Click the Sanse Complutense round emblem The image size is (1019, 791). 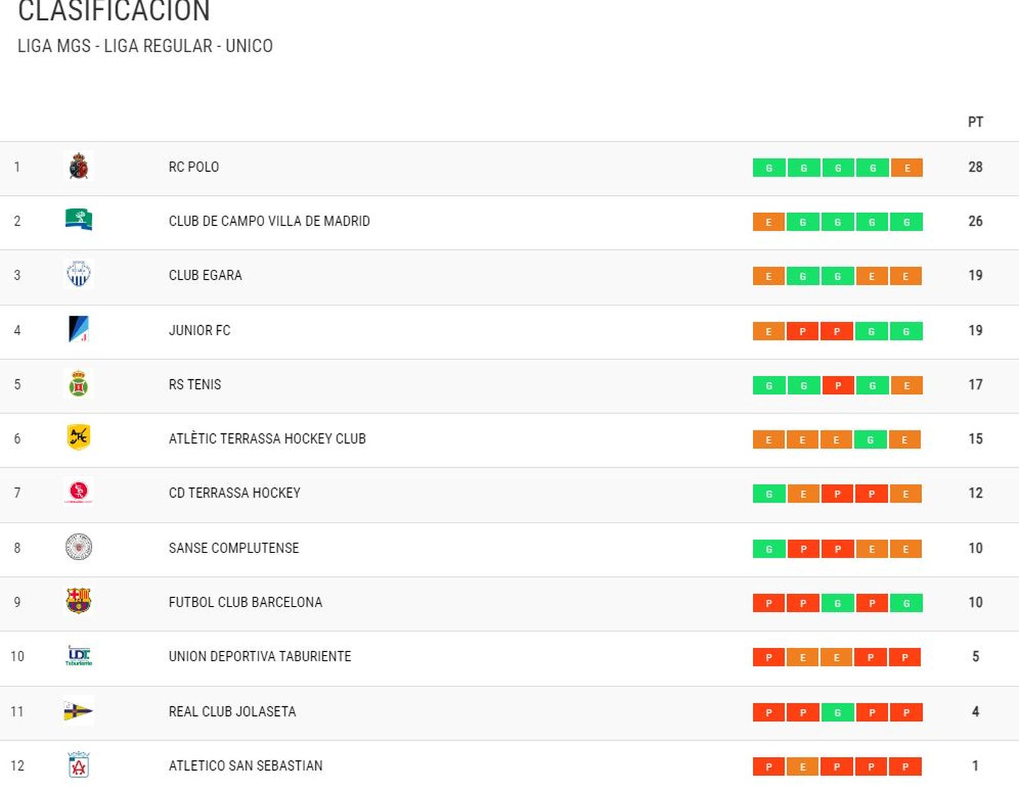click(78, 547)
